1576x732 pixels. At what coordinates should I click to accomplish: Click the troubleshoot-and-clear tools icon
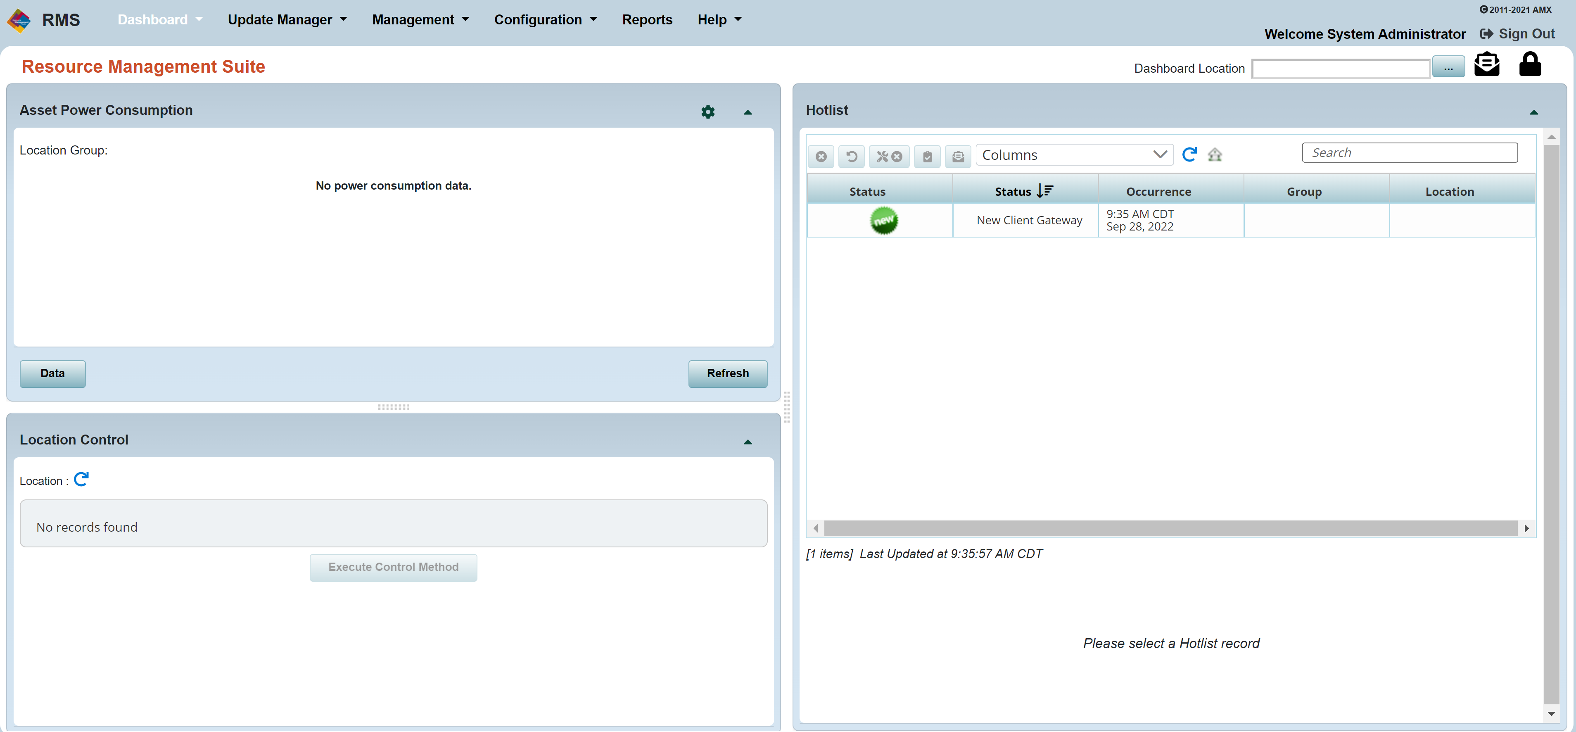coord(888,156)
